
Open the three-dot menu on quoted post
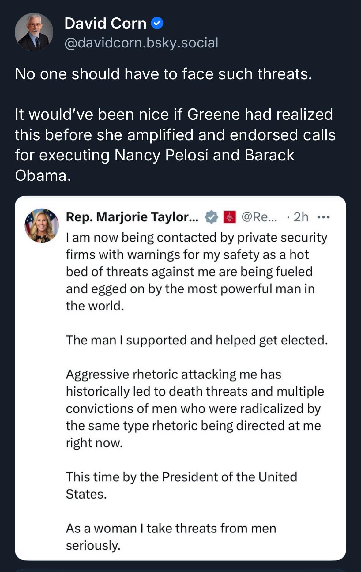(323, 217)
